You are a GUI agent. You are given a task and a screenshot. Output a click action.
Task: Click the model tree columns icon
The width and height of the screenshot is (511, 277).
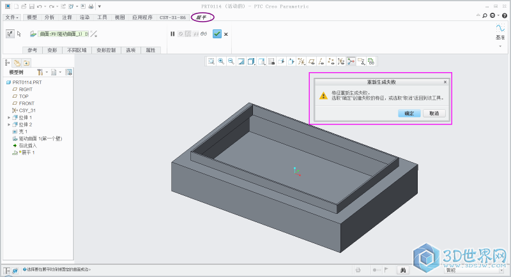click(x=68, y=72)
